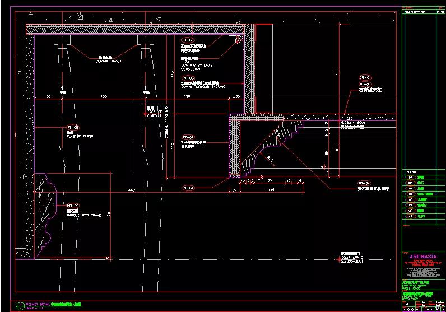
Task: Select the DOOR OPN'G annotation
Action: pyautogui.click(x=352, y=258)
